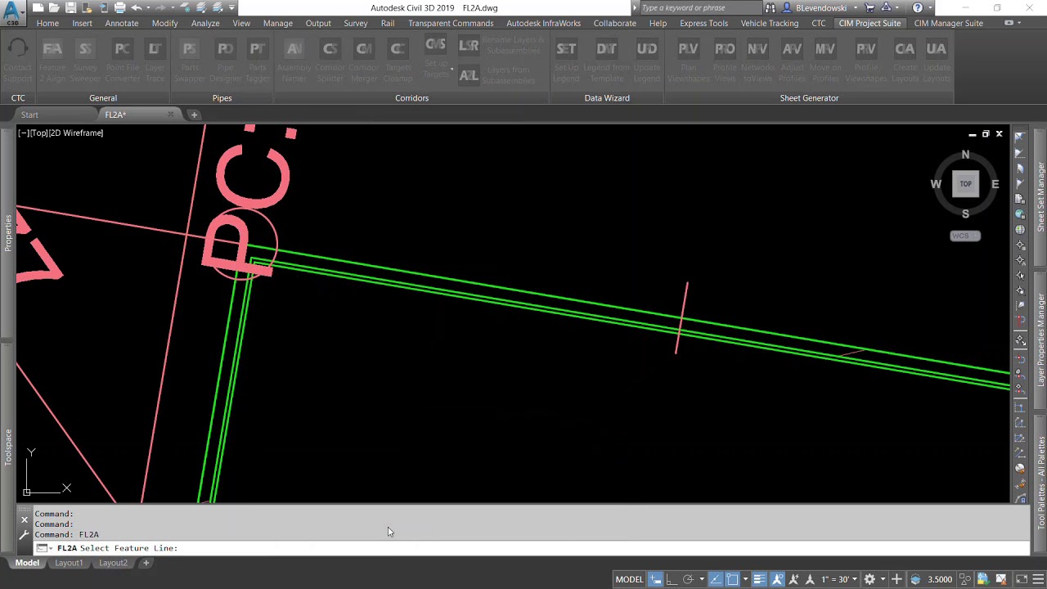Open annotation scale 1" = 30' dropdown
Screen dimensions: 1047x589
click(838, 579)
